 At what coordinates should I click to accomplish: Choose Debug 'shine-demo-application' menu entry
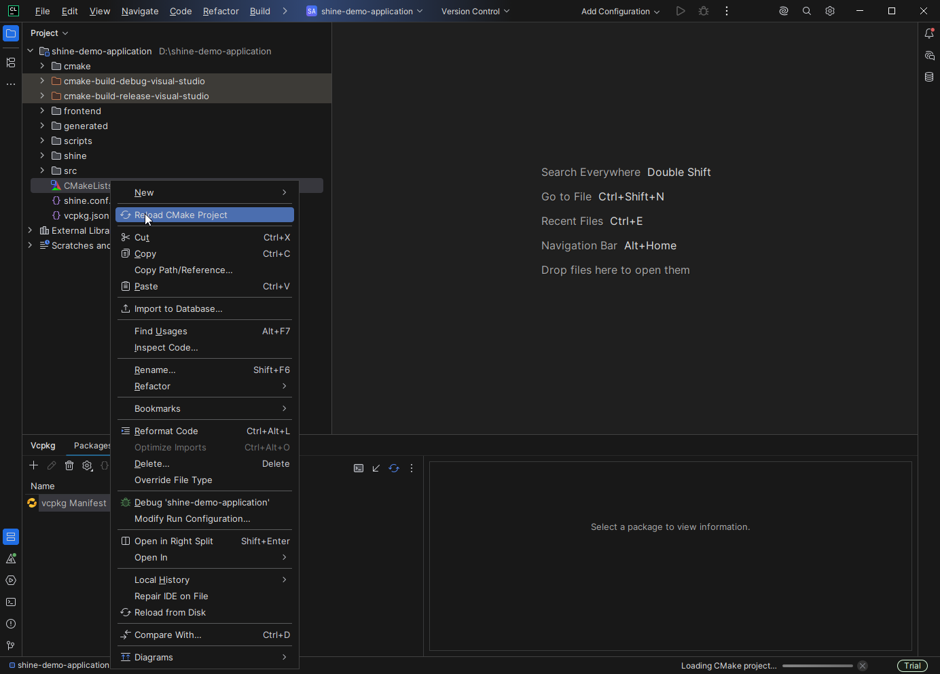pyautogui.click(x=204, y=502)
